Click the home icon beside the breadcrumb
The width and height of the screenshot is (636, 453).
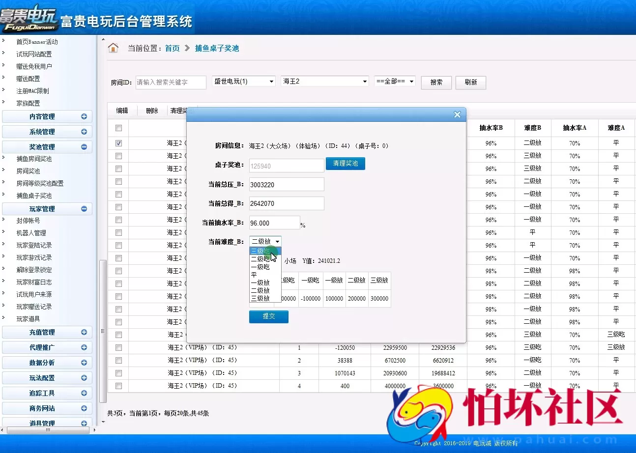coord(113,47)
